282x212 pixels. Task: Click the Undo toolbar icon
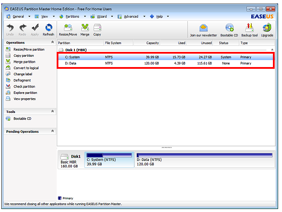(x=10, y=28)
